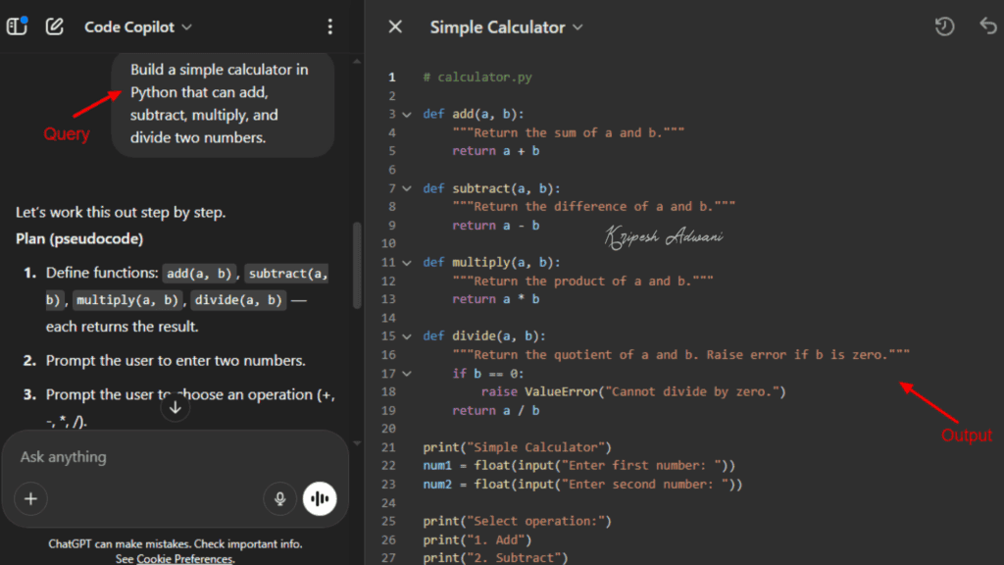Open the conversation options menu
The height and width of the screenshot is (565, 1004).
coord(330,26)
